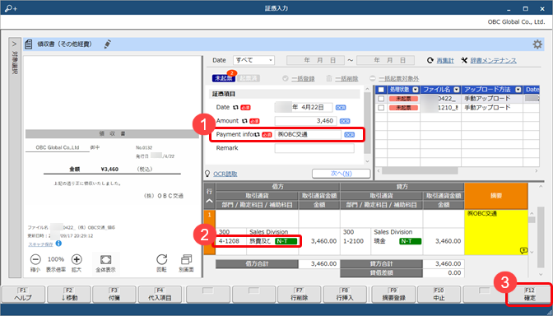Click the start date range field
553x316 pixels.
tap(316, 60)
